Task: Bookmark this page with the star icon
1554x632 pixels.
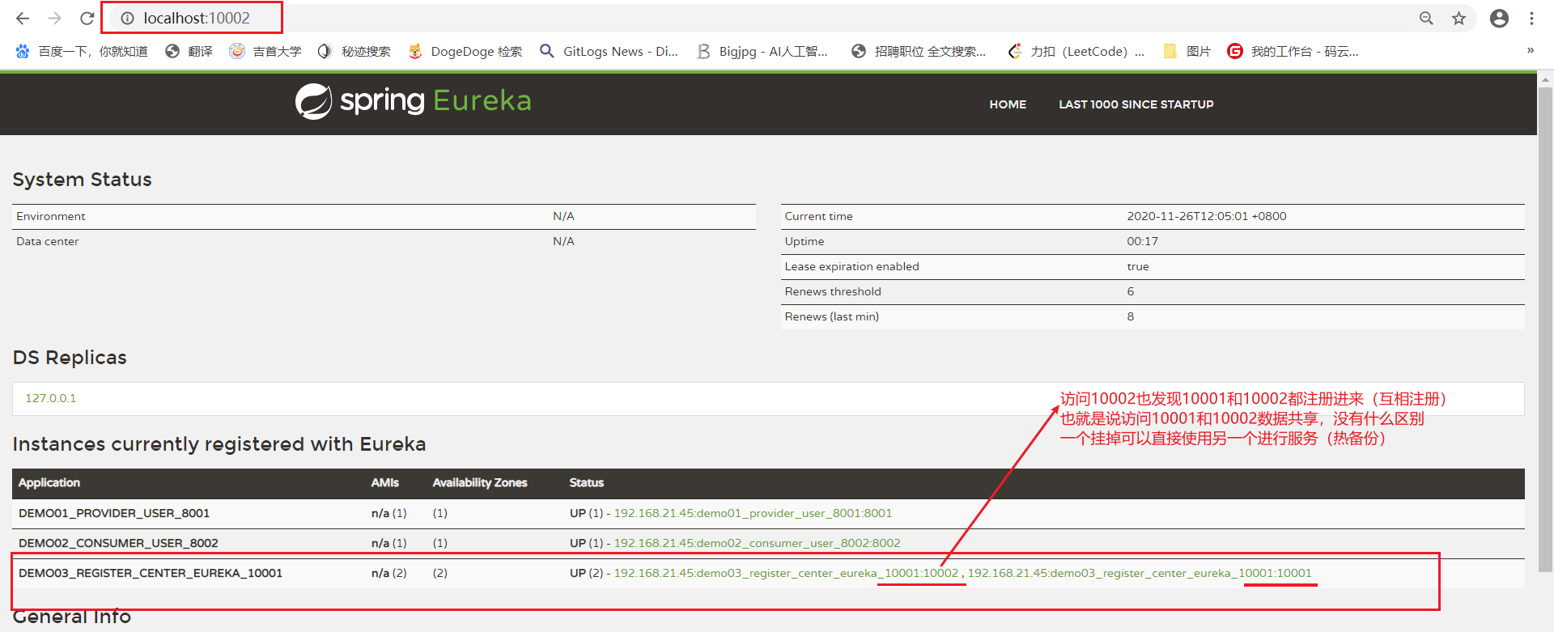Action: [x=1458, y=18]
